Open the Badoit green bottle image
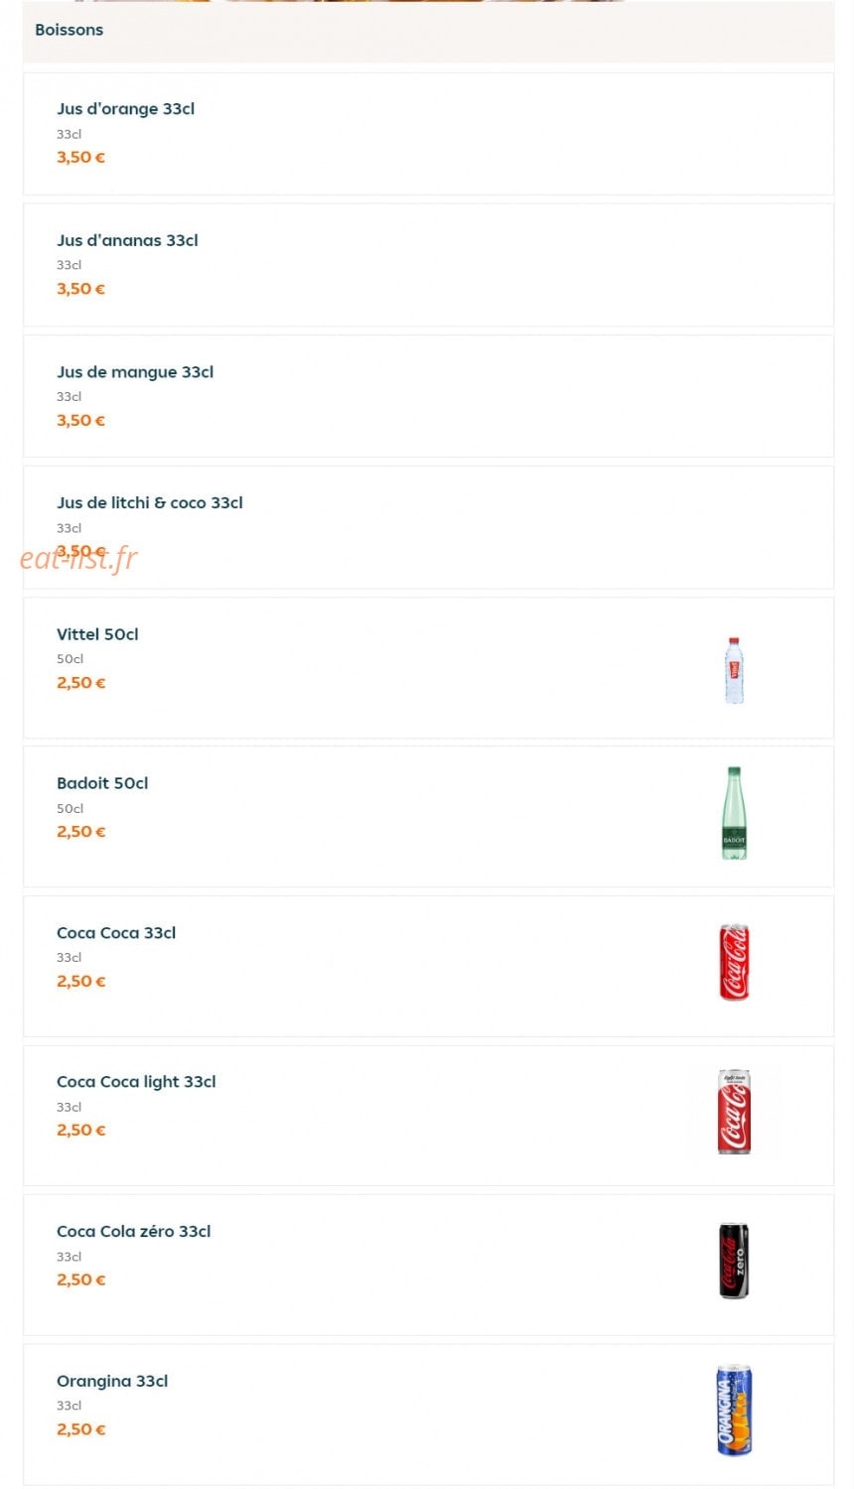 [734, 813]
